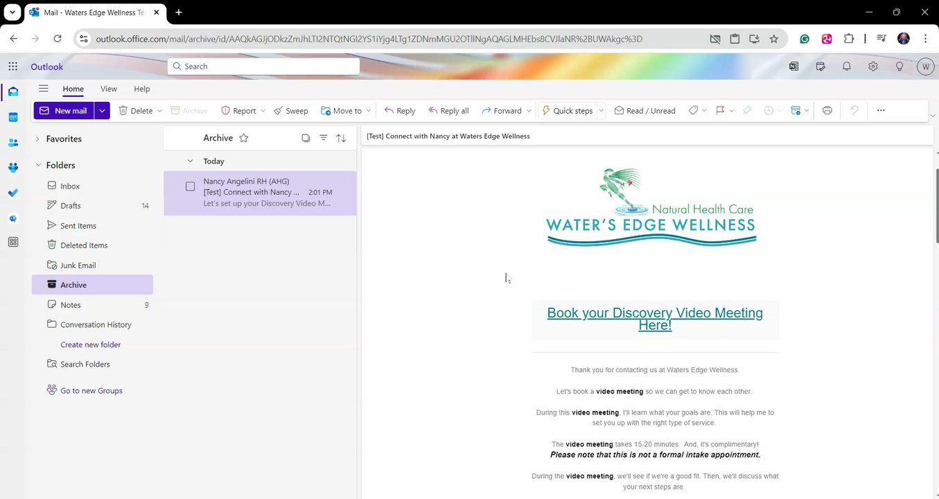Open the notifications bell

847,67
